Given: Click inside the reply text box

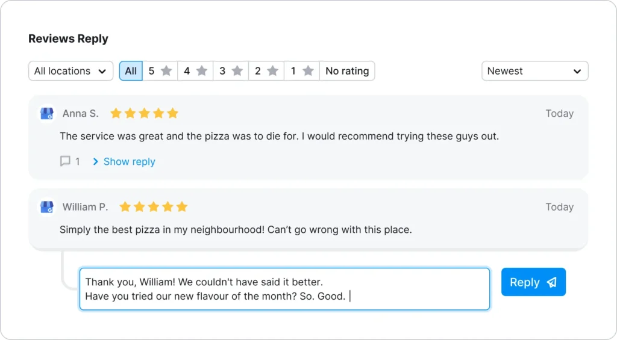Looking at the screenshot, I should coord(284,289).
